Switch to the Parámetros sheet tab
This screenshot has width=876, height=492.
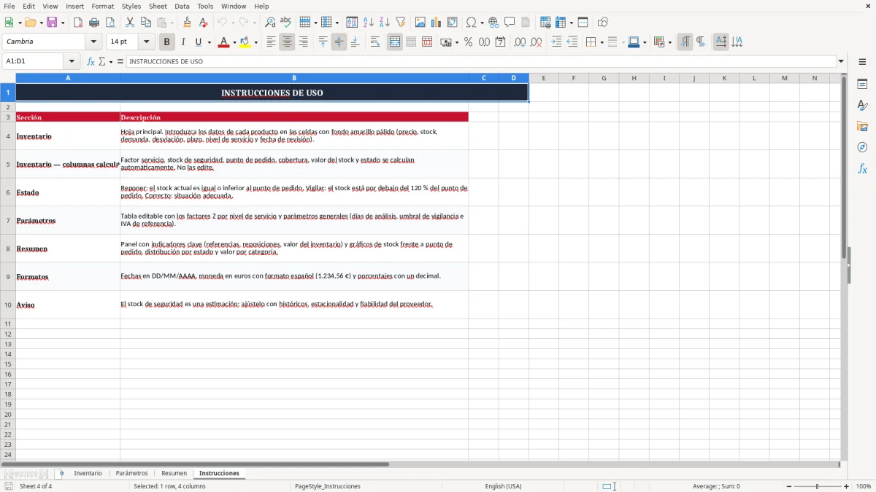click(x=131, y=473)
